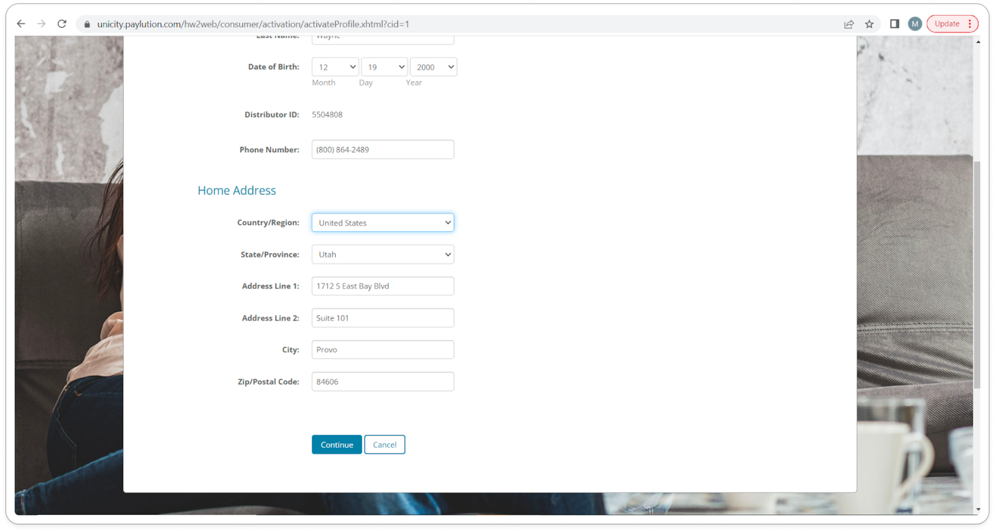995x532 pixels.
Task: Go back to the previous page
Action: tap(21, 24)
